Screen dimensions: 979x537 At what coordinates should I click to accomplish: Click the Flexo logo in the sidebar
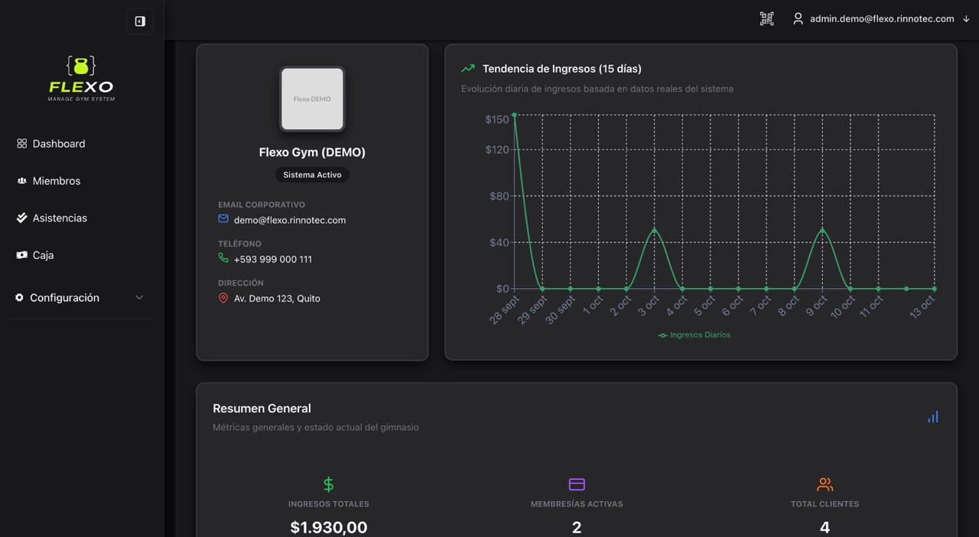(x=81, y=78)
